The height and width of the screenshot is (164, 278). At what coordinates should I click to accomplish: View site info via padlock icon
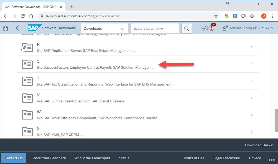42,16
